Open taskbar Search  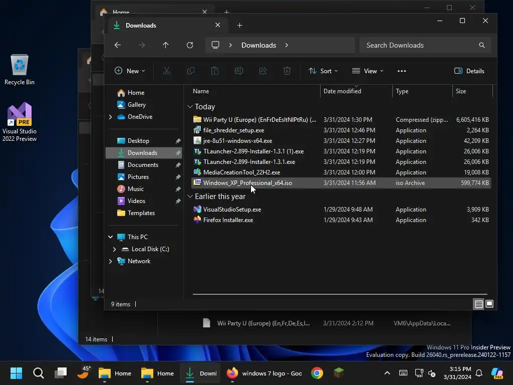tap(38, 373)
